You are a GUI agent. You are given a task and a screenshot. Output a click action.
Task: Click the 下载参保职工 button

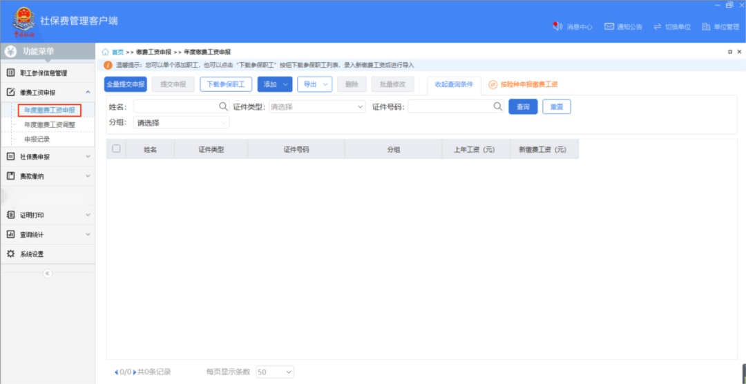(225, 84)
